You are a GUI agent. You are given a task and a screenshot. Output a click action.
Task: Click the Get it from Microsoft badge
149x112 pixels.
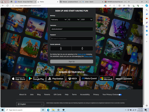click(106, 79)
